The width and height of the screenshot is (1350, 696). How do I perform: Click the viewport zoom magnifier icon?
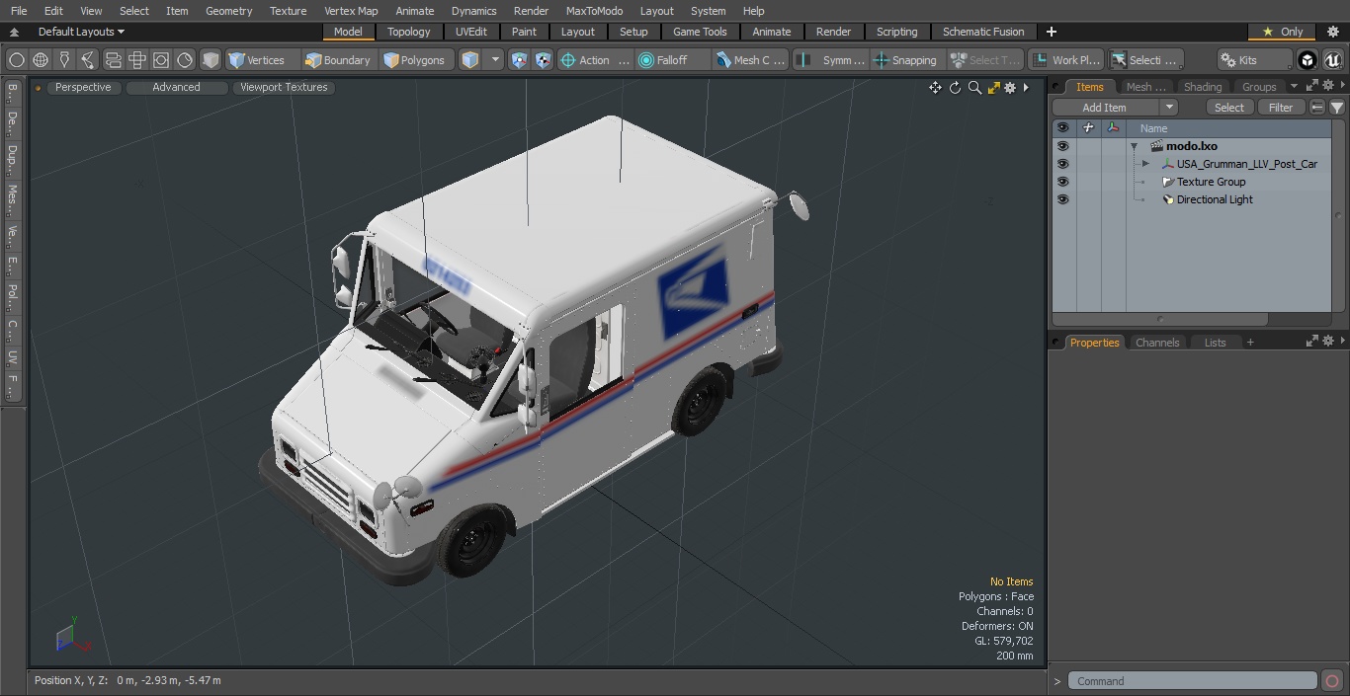[974, 88]
